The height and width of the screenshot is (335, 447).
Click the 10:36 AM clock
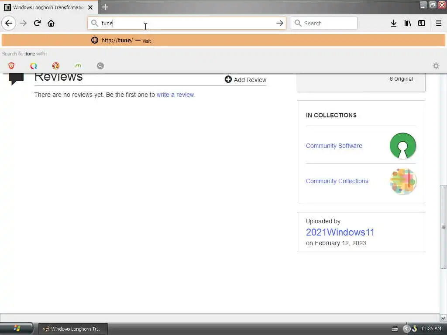tap(431, 328)
